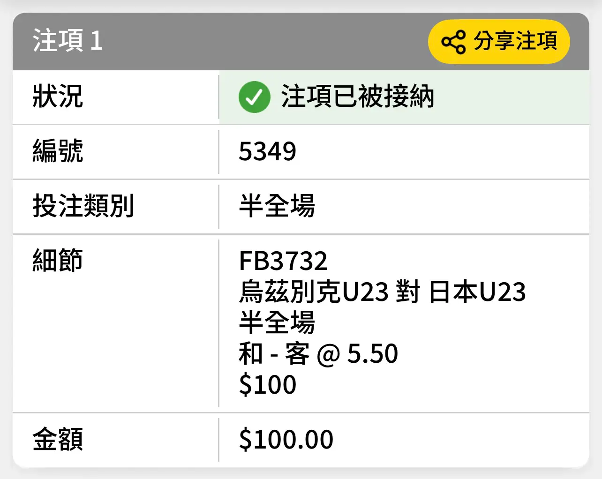Click the 投注類別 bet type label
602x479 pixels.
pyautogui.click(x=83, y=206)
